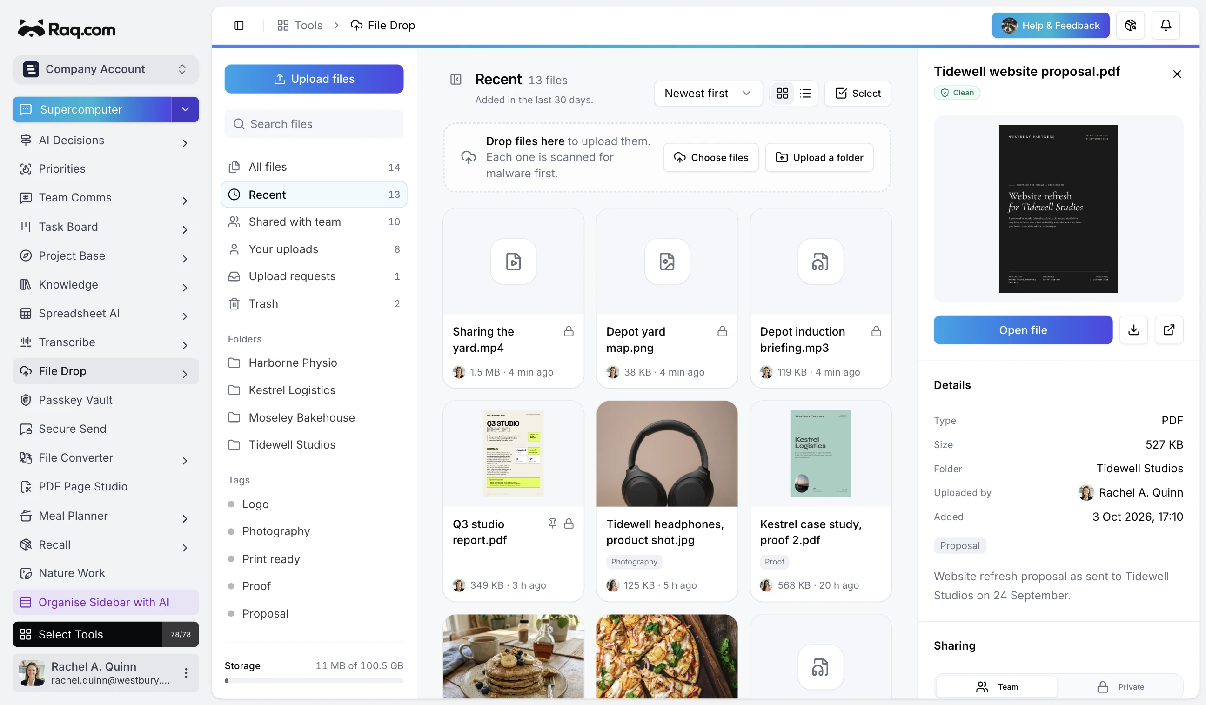The width and height of the screenshot is (1206, 705).
Task: Go to Tools in the breadcrumb
Action: [x=300, y=26]
